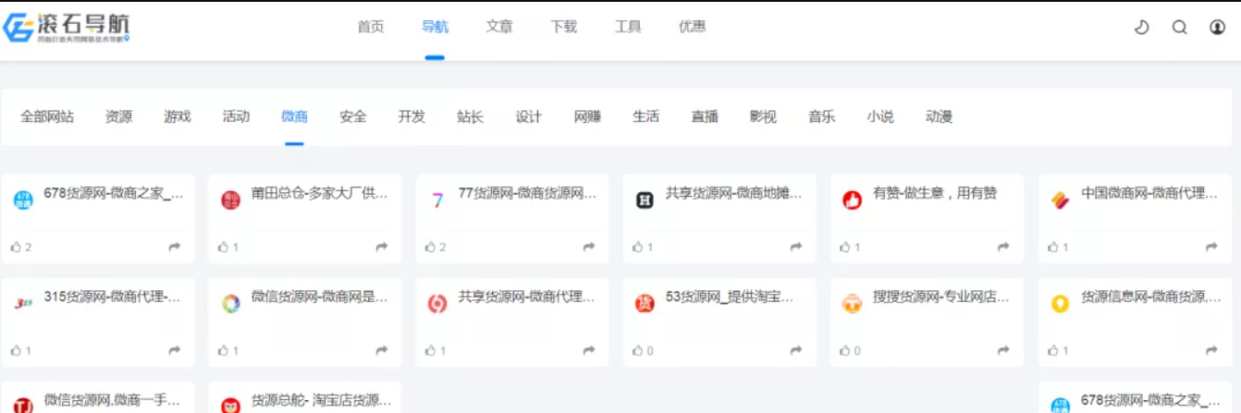1241x413 pixels.
Task: Click the 莆田总仓 red favicon
Action: [230, 200]
